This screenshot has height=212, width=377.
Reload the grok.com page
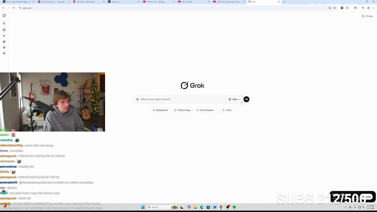[14, 8]
